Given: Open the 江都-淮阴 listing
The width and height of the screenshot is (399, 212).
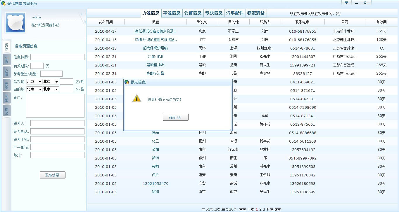Looking at the screenshot, I should (156, 57).
